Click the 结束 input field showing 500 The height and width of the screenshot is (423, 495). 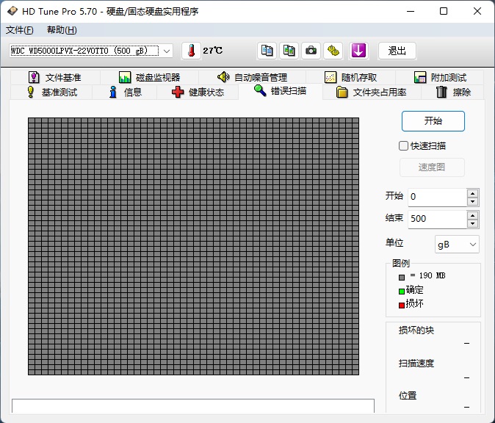(436, 219)
